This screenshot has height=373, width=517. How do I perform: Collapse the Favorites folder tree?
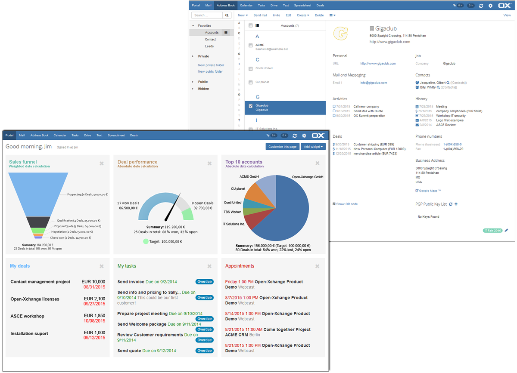point(193,26)
